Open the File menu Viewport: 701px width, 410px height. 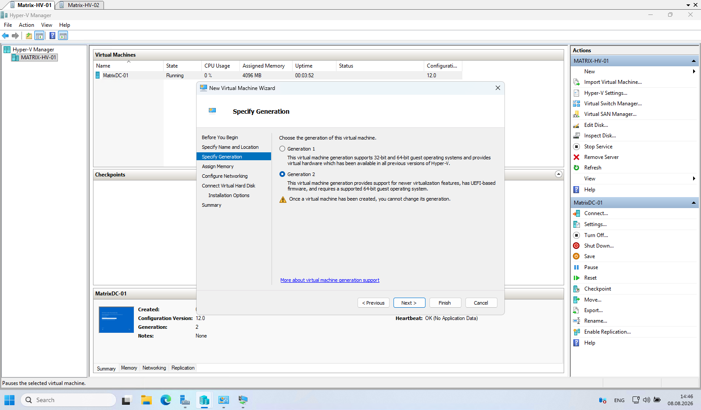[x=8, y=25]
